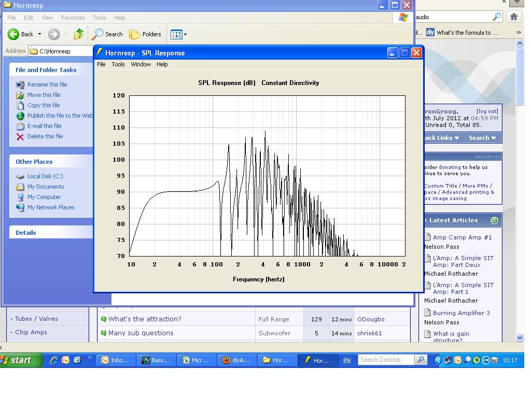Viewport: 531px width, 398px height.
Task: Click the browser scrollbar down arrow
Action: tap(520, 337)
